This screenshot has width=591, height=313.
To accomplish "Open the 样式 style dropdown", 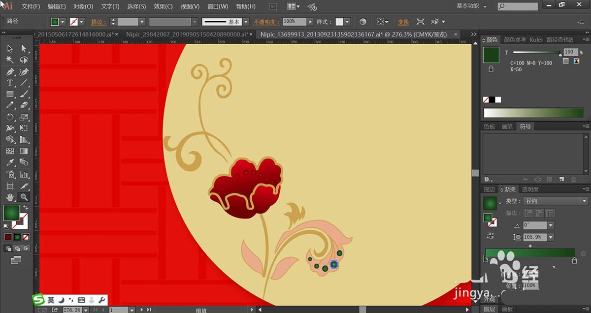I will [347, 22].
